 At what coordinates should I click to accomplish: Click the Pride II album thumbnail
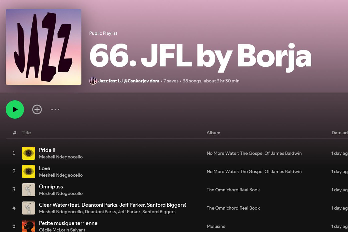tap(28, 153)
